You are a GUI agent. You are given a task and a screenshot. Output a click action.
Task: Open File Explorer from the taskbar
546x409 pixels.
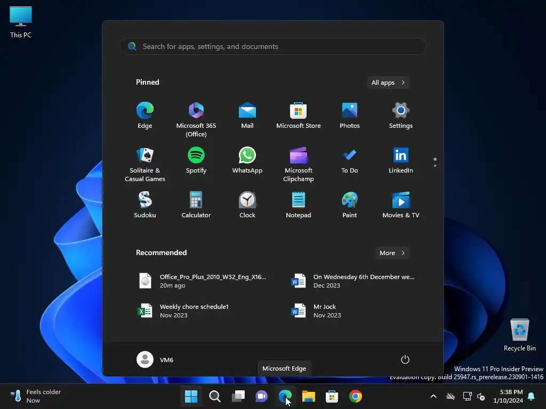[x=309, y=396]
